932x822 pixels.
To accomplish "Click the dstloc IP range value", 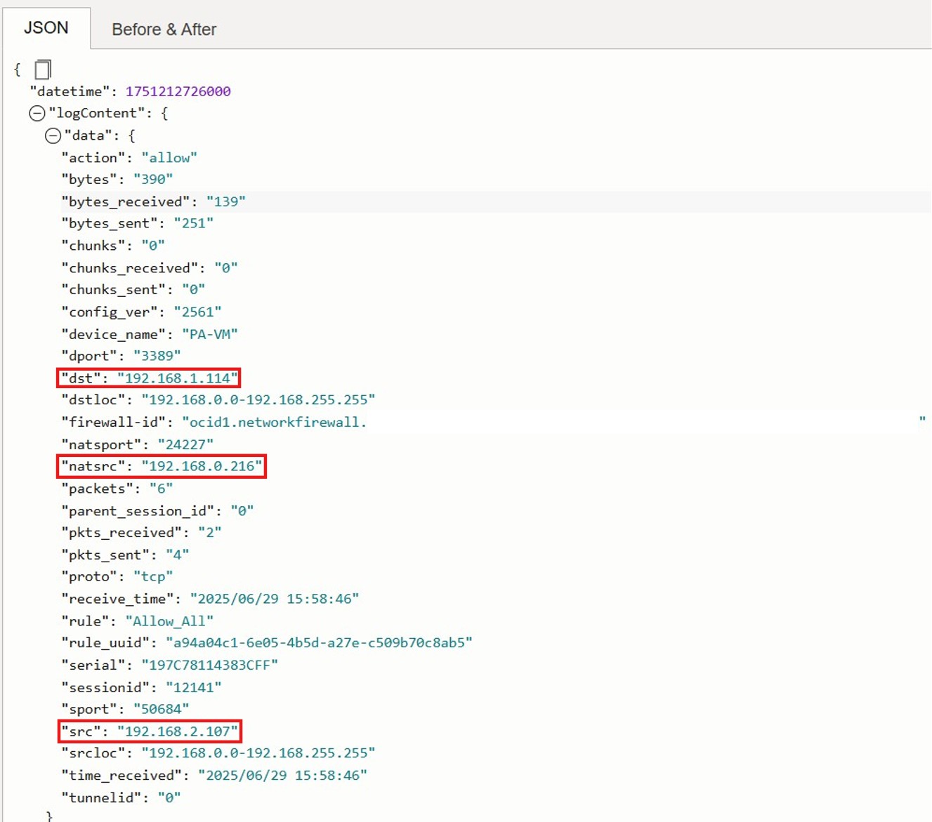I will [x=258, y=400].
